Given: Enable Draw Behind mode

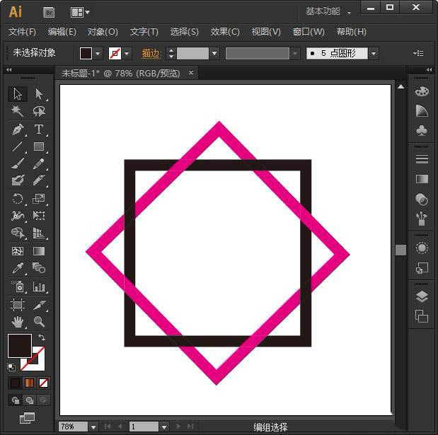Looking at the screenshot, I should tap(29, 400).
